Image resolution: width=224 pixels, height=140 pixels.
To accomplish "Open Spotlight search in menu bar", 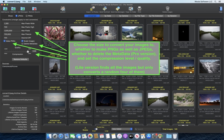I will (x=215, y=2).
